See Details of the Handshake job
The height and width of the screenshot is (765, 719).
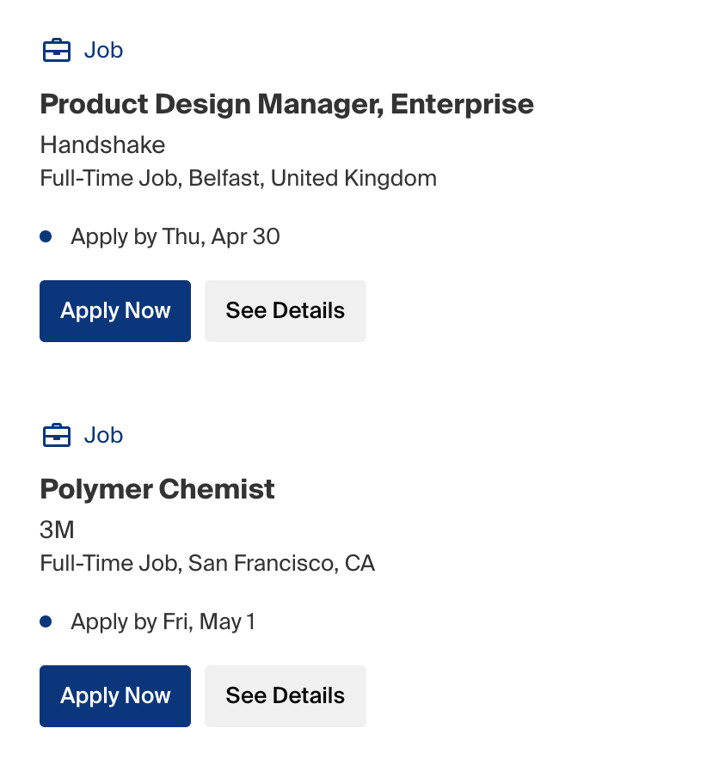pyautogui.click(x=286, y=311)
